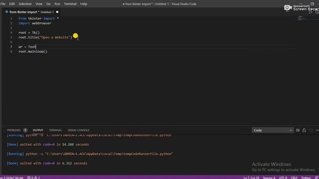Change encoding via UTF-8 status item
The image size is (319, 179).
click(x=283, y=178)
